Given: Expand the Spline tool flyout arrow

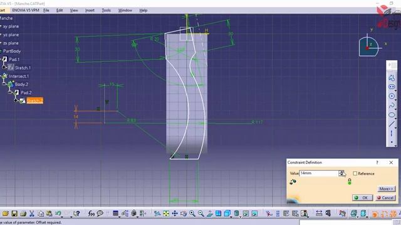Looking at the screenshot, I should 395,109.
